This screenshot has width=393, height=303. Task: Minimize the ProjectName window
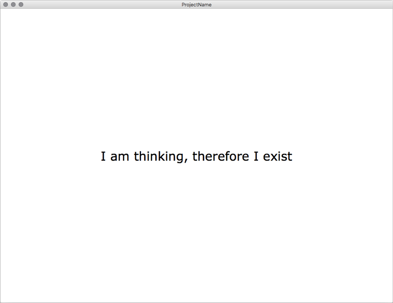click(x=13, y=5)
